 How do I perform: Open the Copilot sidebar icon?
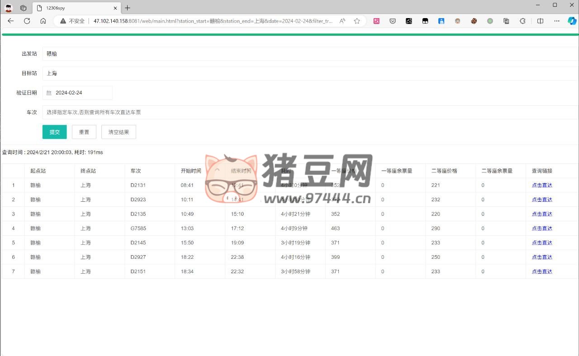click(x=571, y=21)
